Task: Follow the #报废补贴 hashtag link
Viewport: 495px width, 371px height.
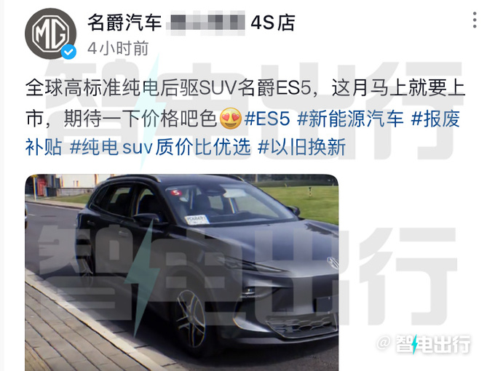Action: pyautogui.click(x=435, y=119)
